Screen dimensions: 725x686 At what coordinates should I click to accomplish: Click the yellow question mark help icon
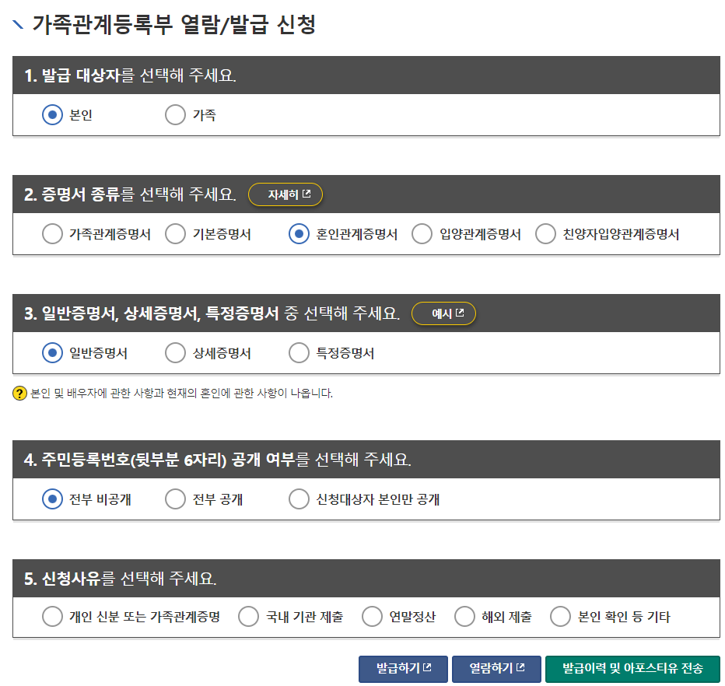pos(19,394)
